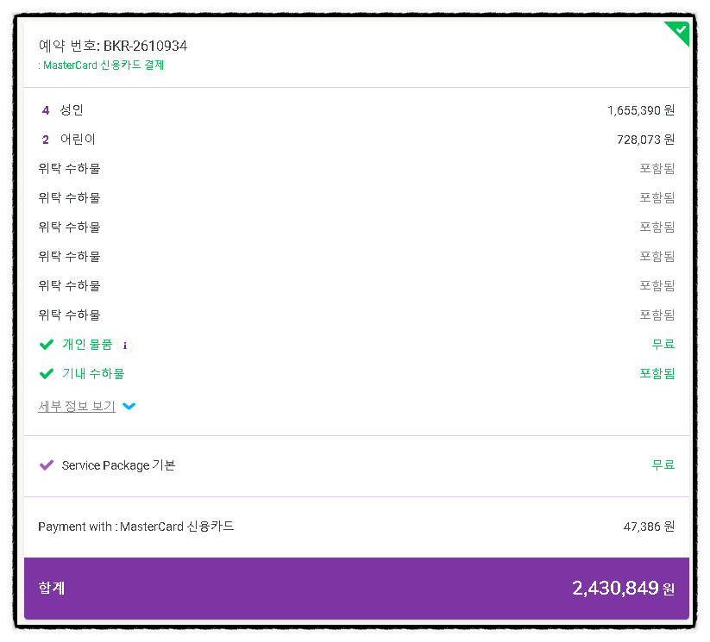Open the 세부 정보 보기 link
The image size is (710, 642).
(77, 406)
